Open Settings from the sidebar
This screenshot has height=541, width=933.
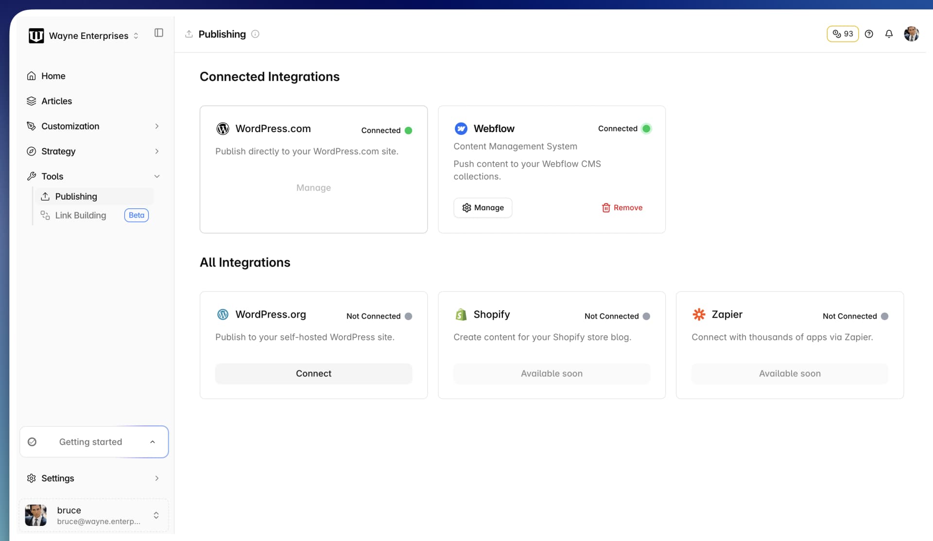coord(57,478)
